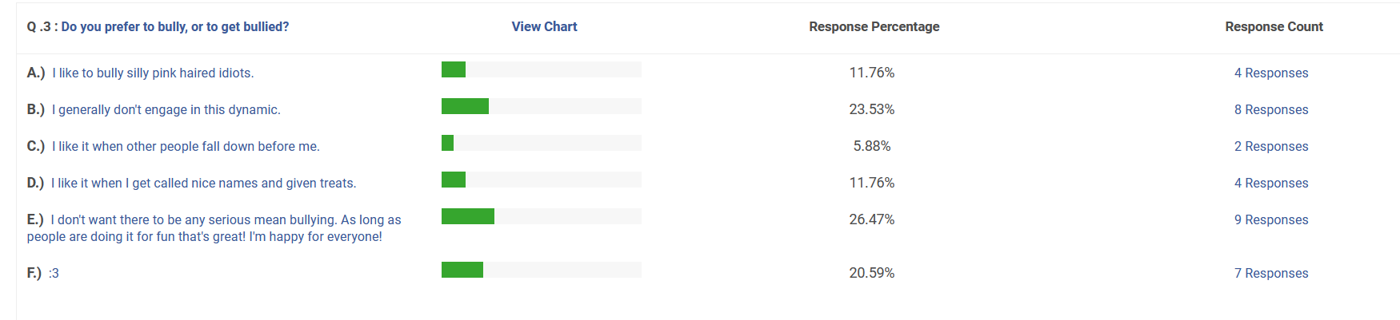Click the Response Percentage column header
This screenshot has width=1400, height=320.
click(x=874, y=26)
